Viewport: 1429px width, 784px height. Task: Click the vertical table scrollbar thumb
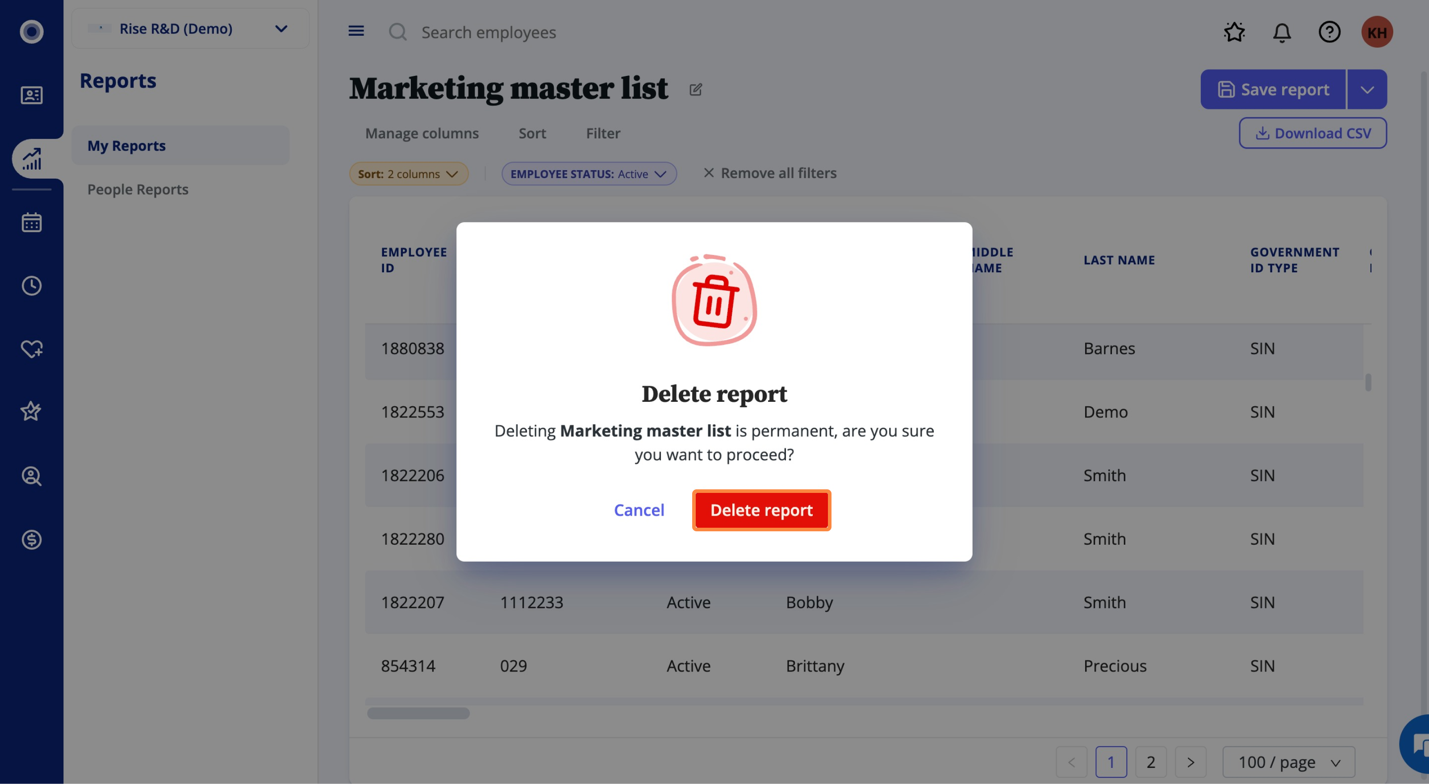(1368, 382)
